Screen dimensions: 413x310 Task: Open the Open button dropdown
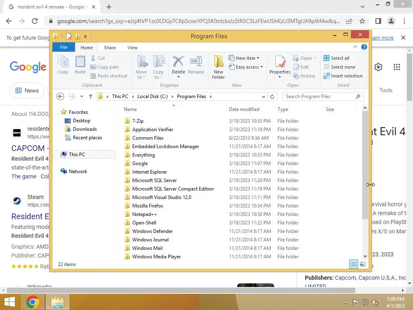(x=315, y=58)
